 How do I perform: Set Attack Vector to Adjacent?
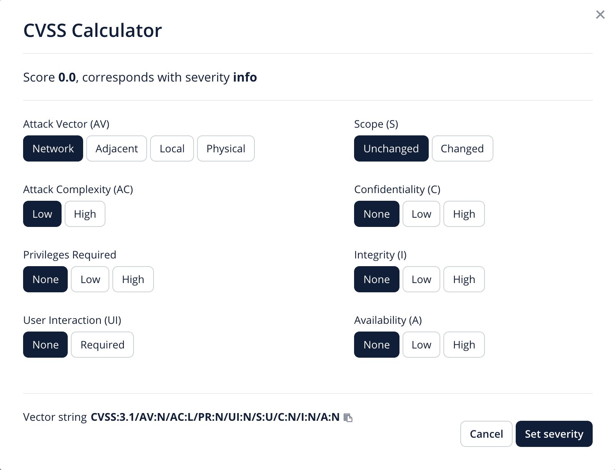coord(117,149)
